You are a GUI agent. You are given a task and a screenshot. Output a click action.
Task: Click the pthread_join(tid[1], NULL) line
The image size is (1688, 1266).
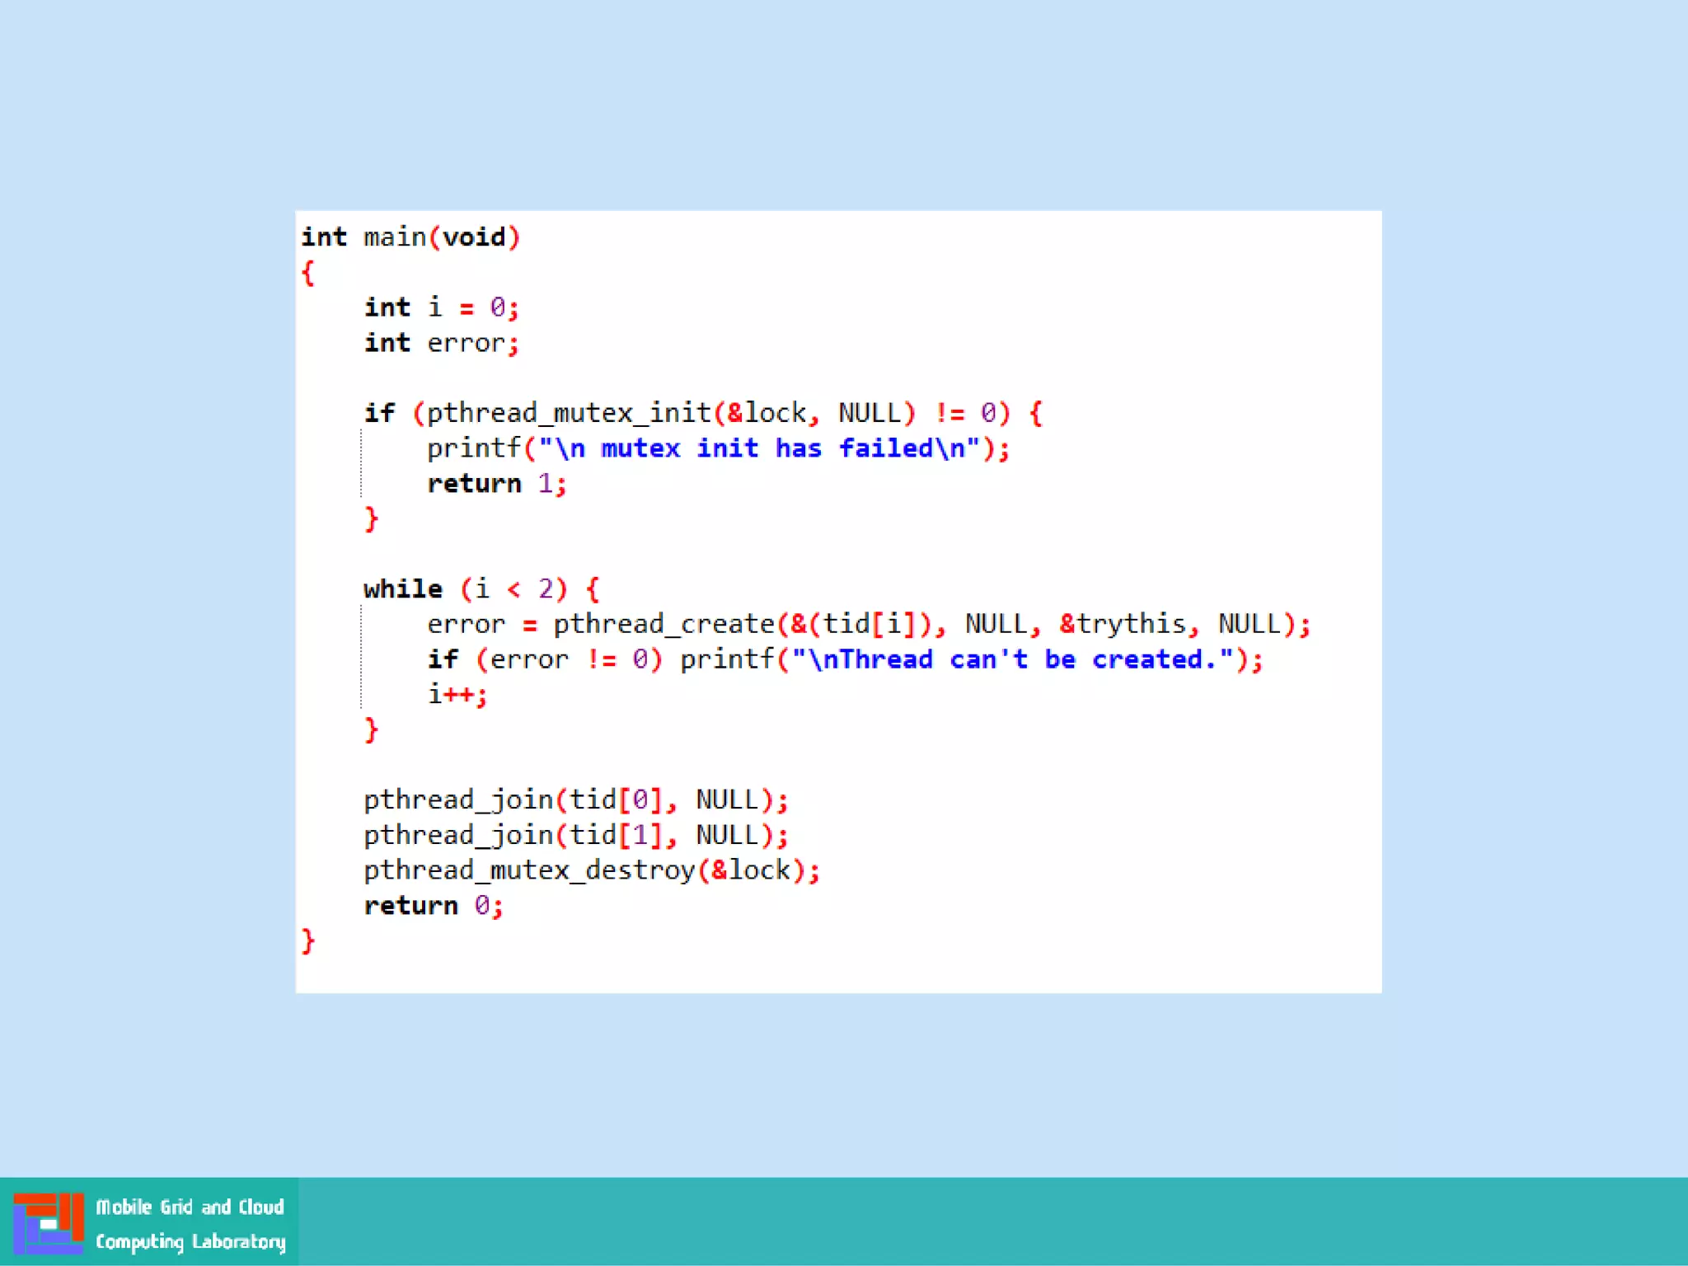point(575,835)
